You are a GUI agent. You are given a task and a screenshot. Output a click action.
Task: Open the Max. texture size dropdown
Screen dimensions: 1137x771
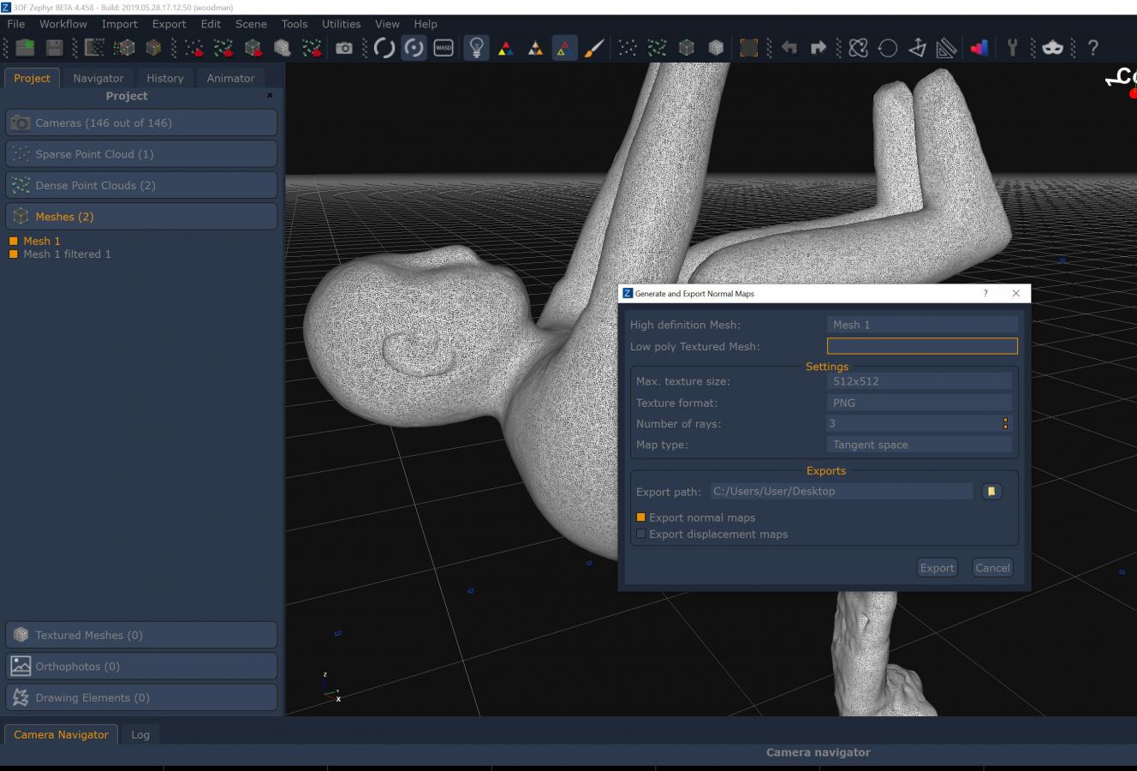pyautogui.click(x=920, y=381)
